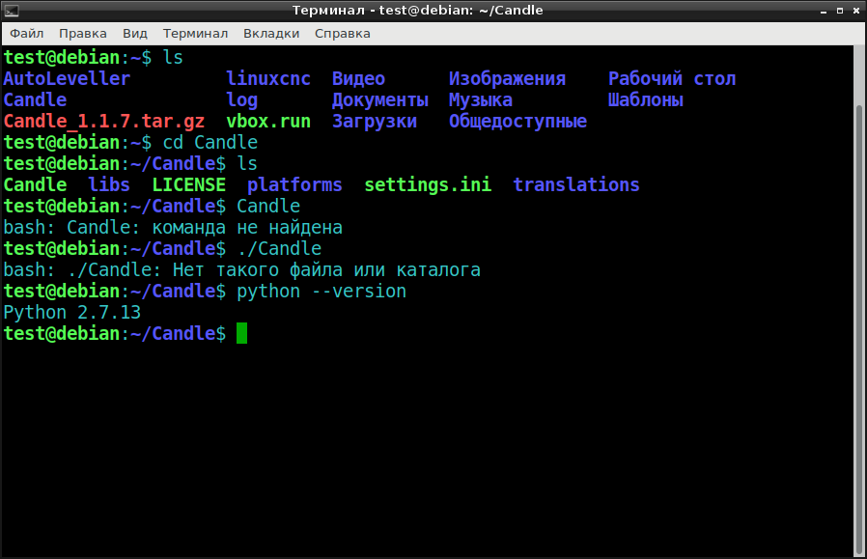This screenshot has width=867, height=559.
Task: Click 'bash: Candle: команда не найдена' error line
Action: pos(173,227)
